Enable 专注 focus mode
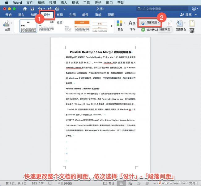 (x=109, y=183)
